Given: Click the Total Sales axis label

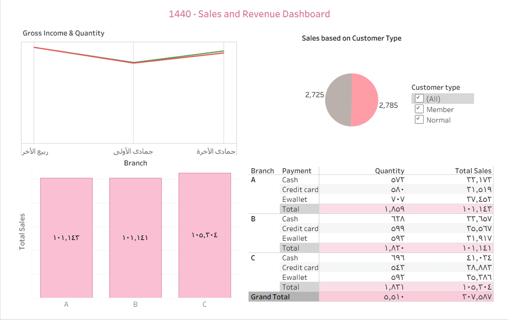Looking at the screenshot, I should pyautogui.click(x=22, y=231).
